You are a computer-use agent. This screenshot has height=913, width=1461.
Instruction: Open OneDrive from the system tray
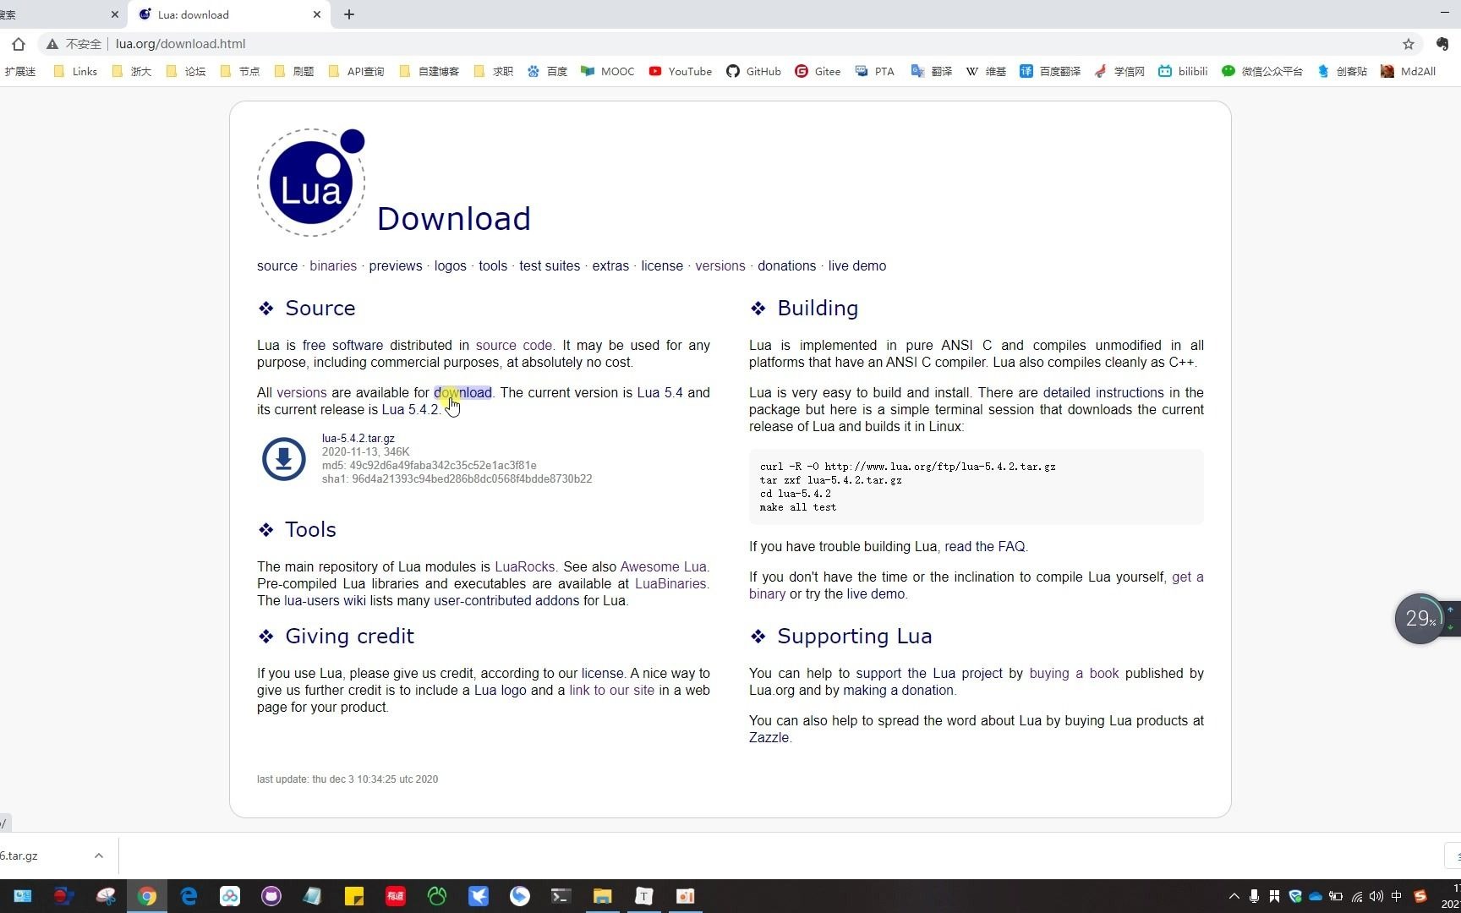(x=1315, y=896)
